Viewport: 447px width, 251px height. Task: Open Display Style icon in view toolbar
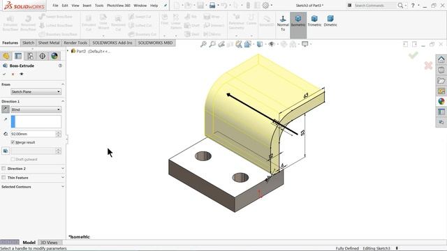pyautogui.click(x=259, y=44)
